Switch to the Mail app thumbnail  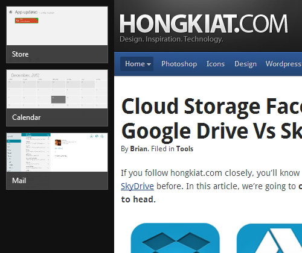click(57, 161)
